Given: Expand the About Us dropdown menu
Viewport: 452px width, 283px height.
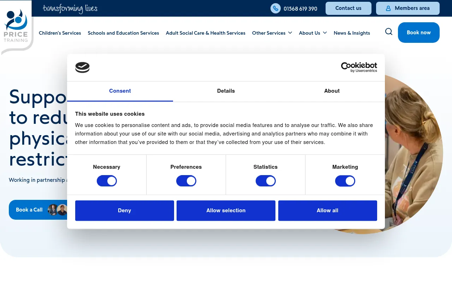Looking at the screenshot, I should point(313,33).
